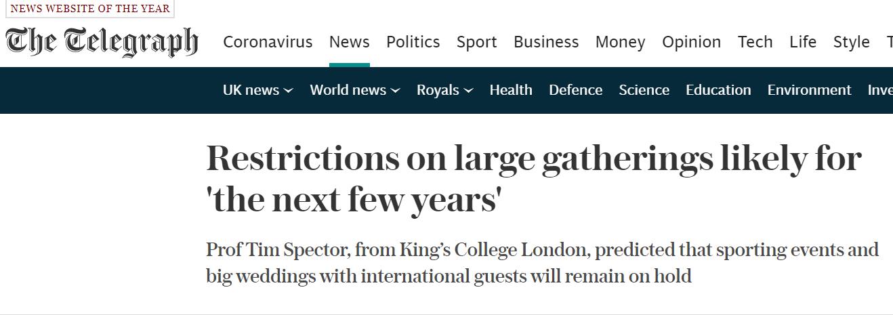
Task: Open the Defence subnav link
Action: click(x=575, y=90)
